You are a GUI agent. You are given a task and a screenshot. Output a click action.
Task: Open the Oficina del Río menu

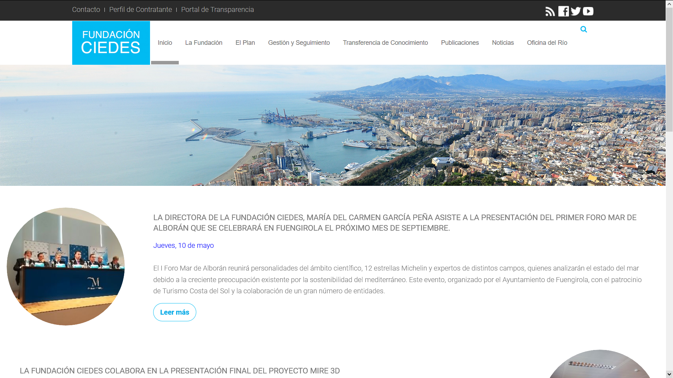click(x=547, y=43)
